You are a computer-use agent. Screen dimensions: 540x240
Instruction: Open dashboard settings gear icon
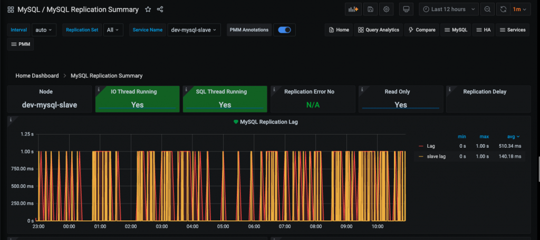387,9
